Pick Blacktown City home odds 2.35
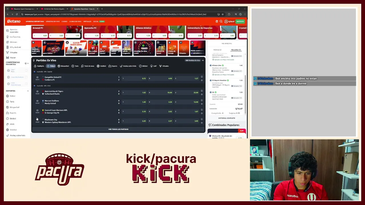365x205 pixels. (134, 121)
